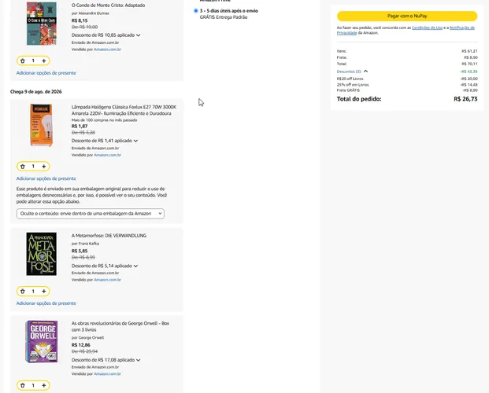Viewport: 489px width, 393px height.
Task: Click the R$20 off Livros discount row
Action: point(407,79)
